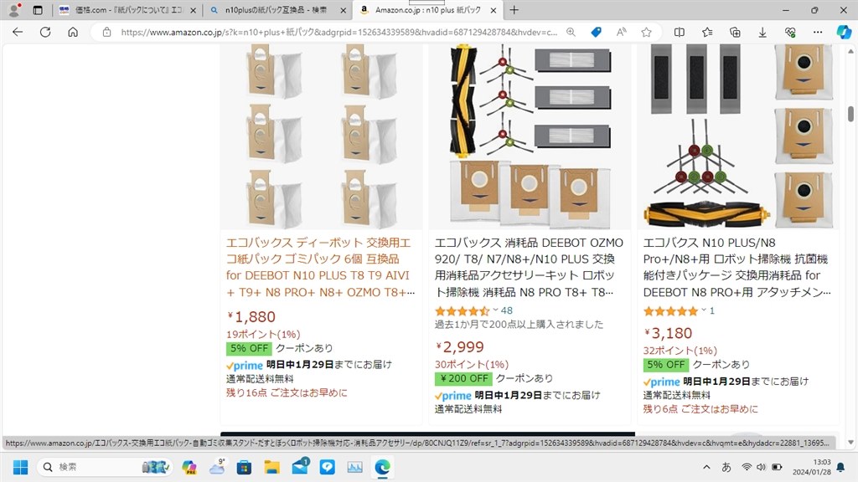Open the favorites list
The height and width of the screenshot is (482, 858).
click(x=707, y=33)
